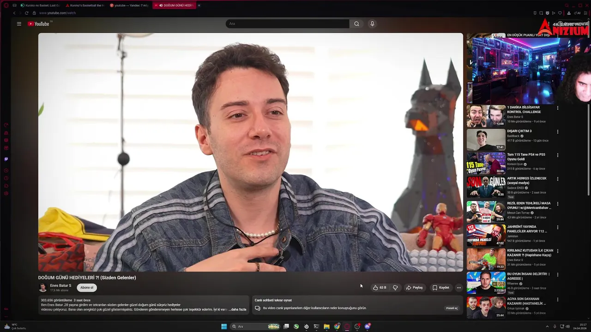The height and width of the screenshot is (332, 591).
Task: Open the Opera GX menu logo
Action: [6, 5]
